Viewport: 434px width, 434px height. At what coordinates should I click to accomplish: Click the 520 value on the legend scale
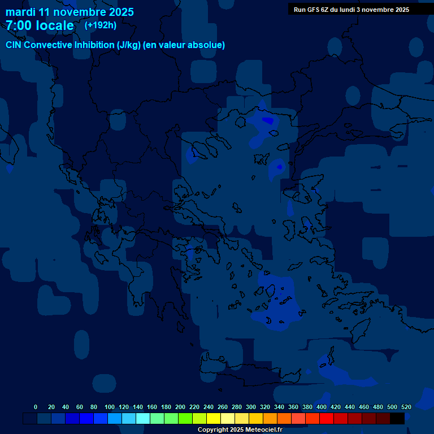click(406, 407)
